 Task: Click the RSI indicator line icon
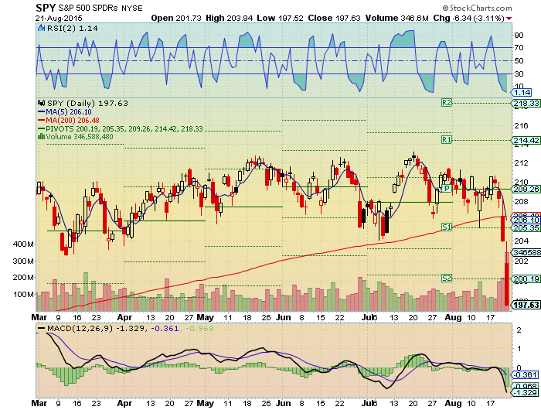pyautogui.click(x=42, y=28)
